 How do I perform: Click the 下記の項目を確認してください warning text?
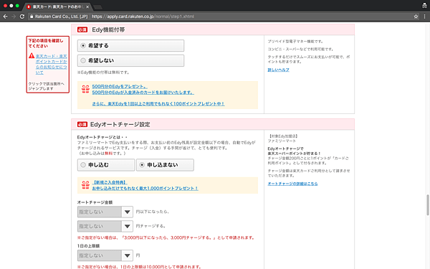coord(46,43)
